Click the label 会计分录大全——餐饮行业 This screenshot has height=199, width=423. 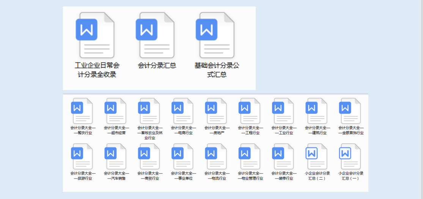pyautogui.click(x=83, y=130)
